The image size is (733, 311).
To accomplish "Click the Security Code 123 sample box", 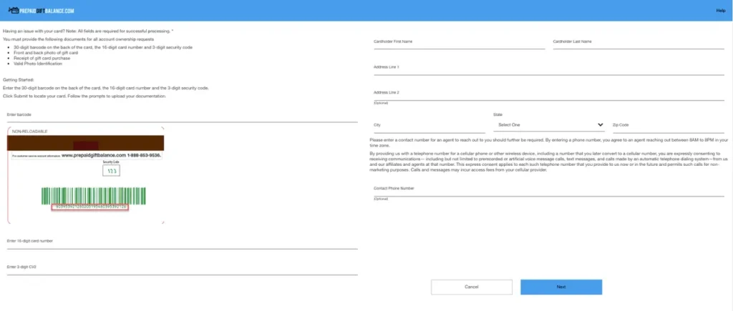I will click(112, 172).
